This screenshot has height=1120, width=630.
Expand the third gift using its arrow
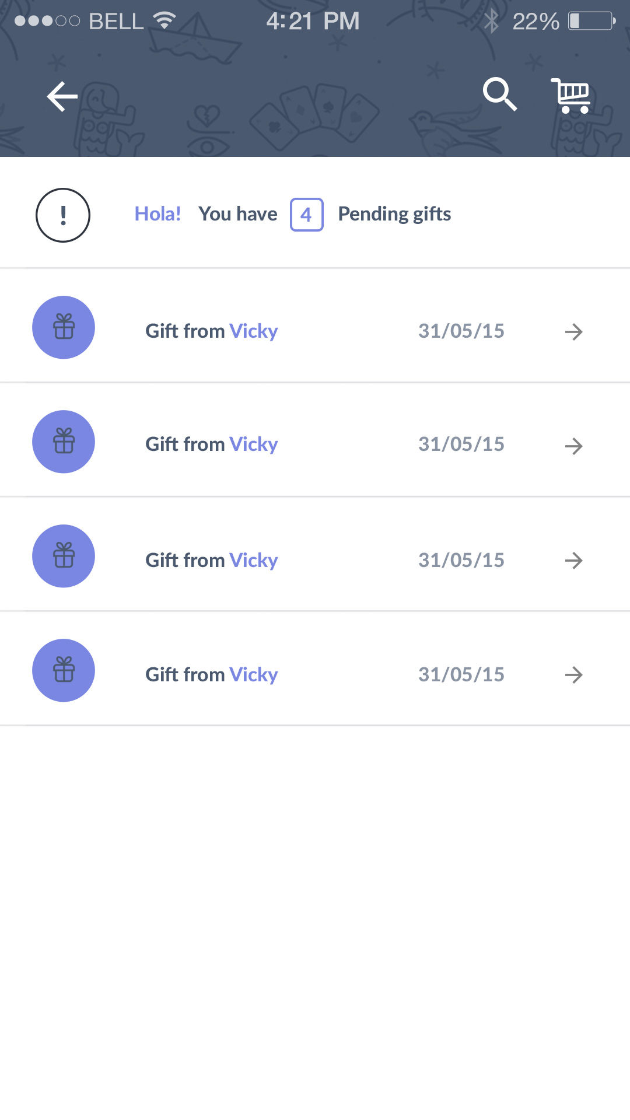point(574,561)
